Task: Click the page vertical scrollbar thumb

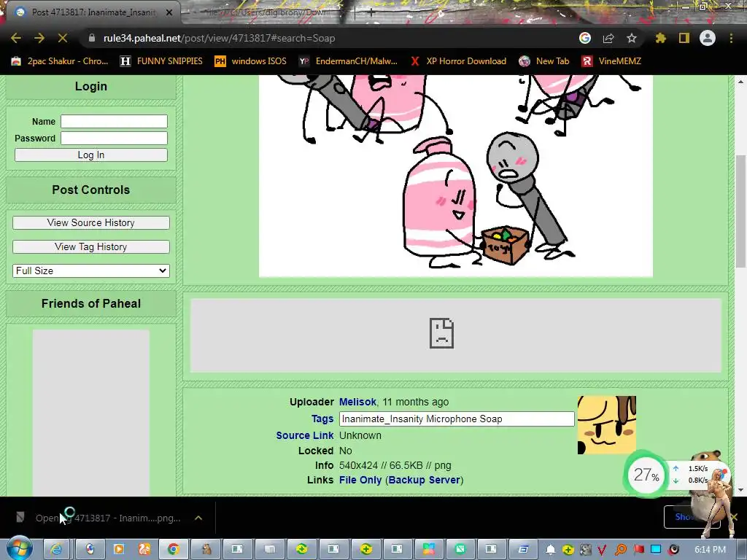Action: pos(740,211)
